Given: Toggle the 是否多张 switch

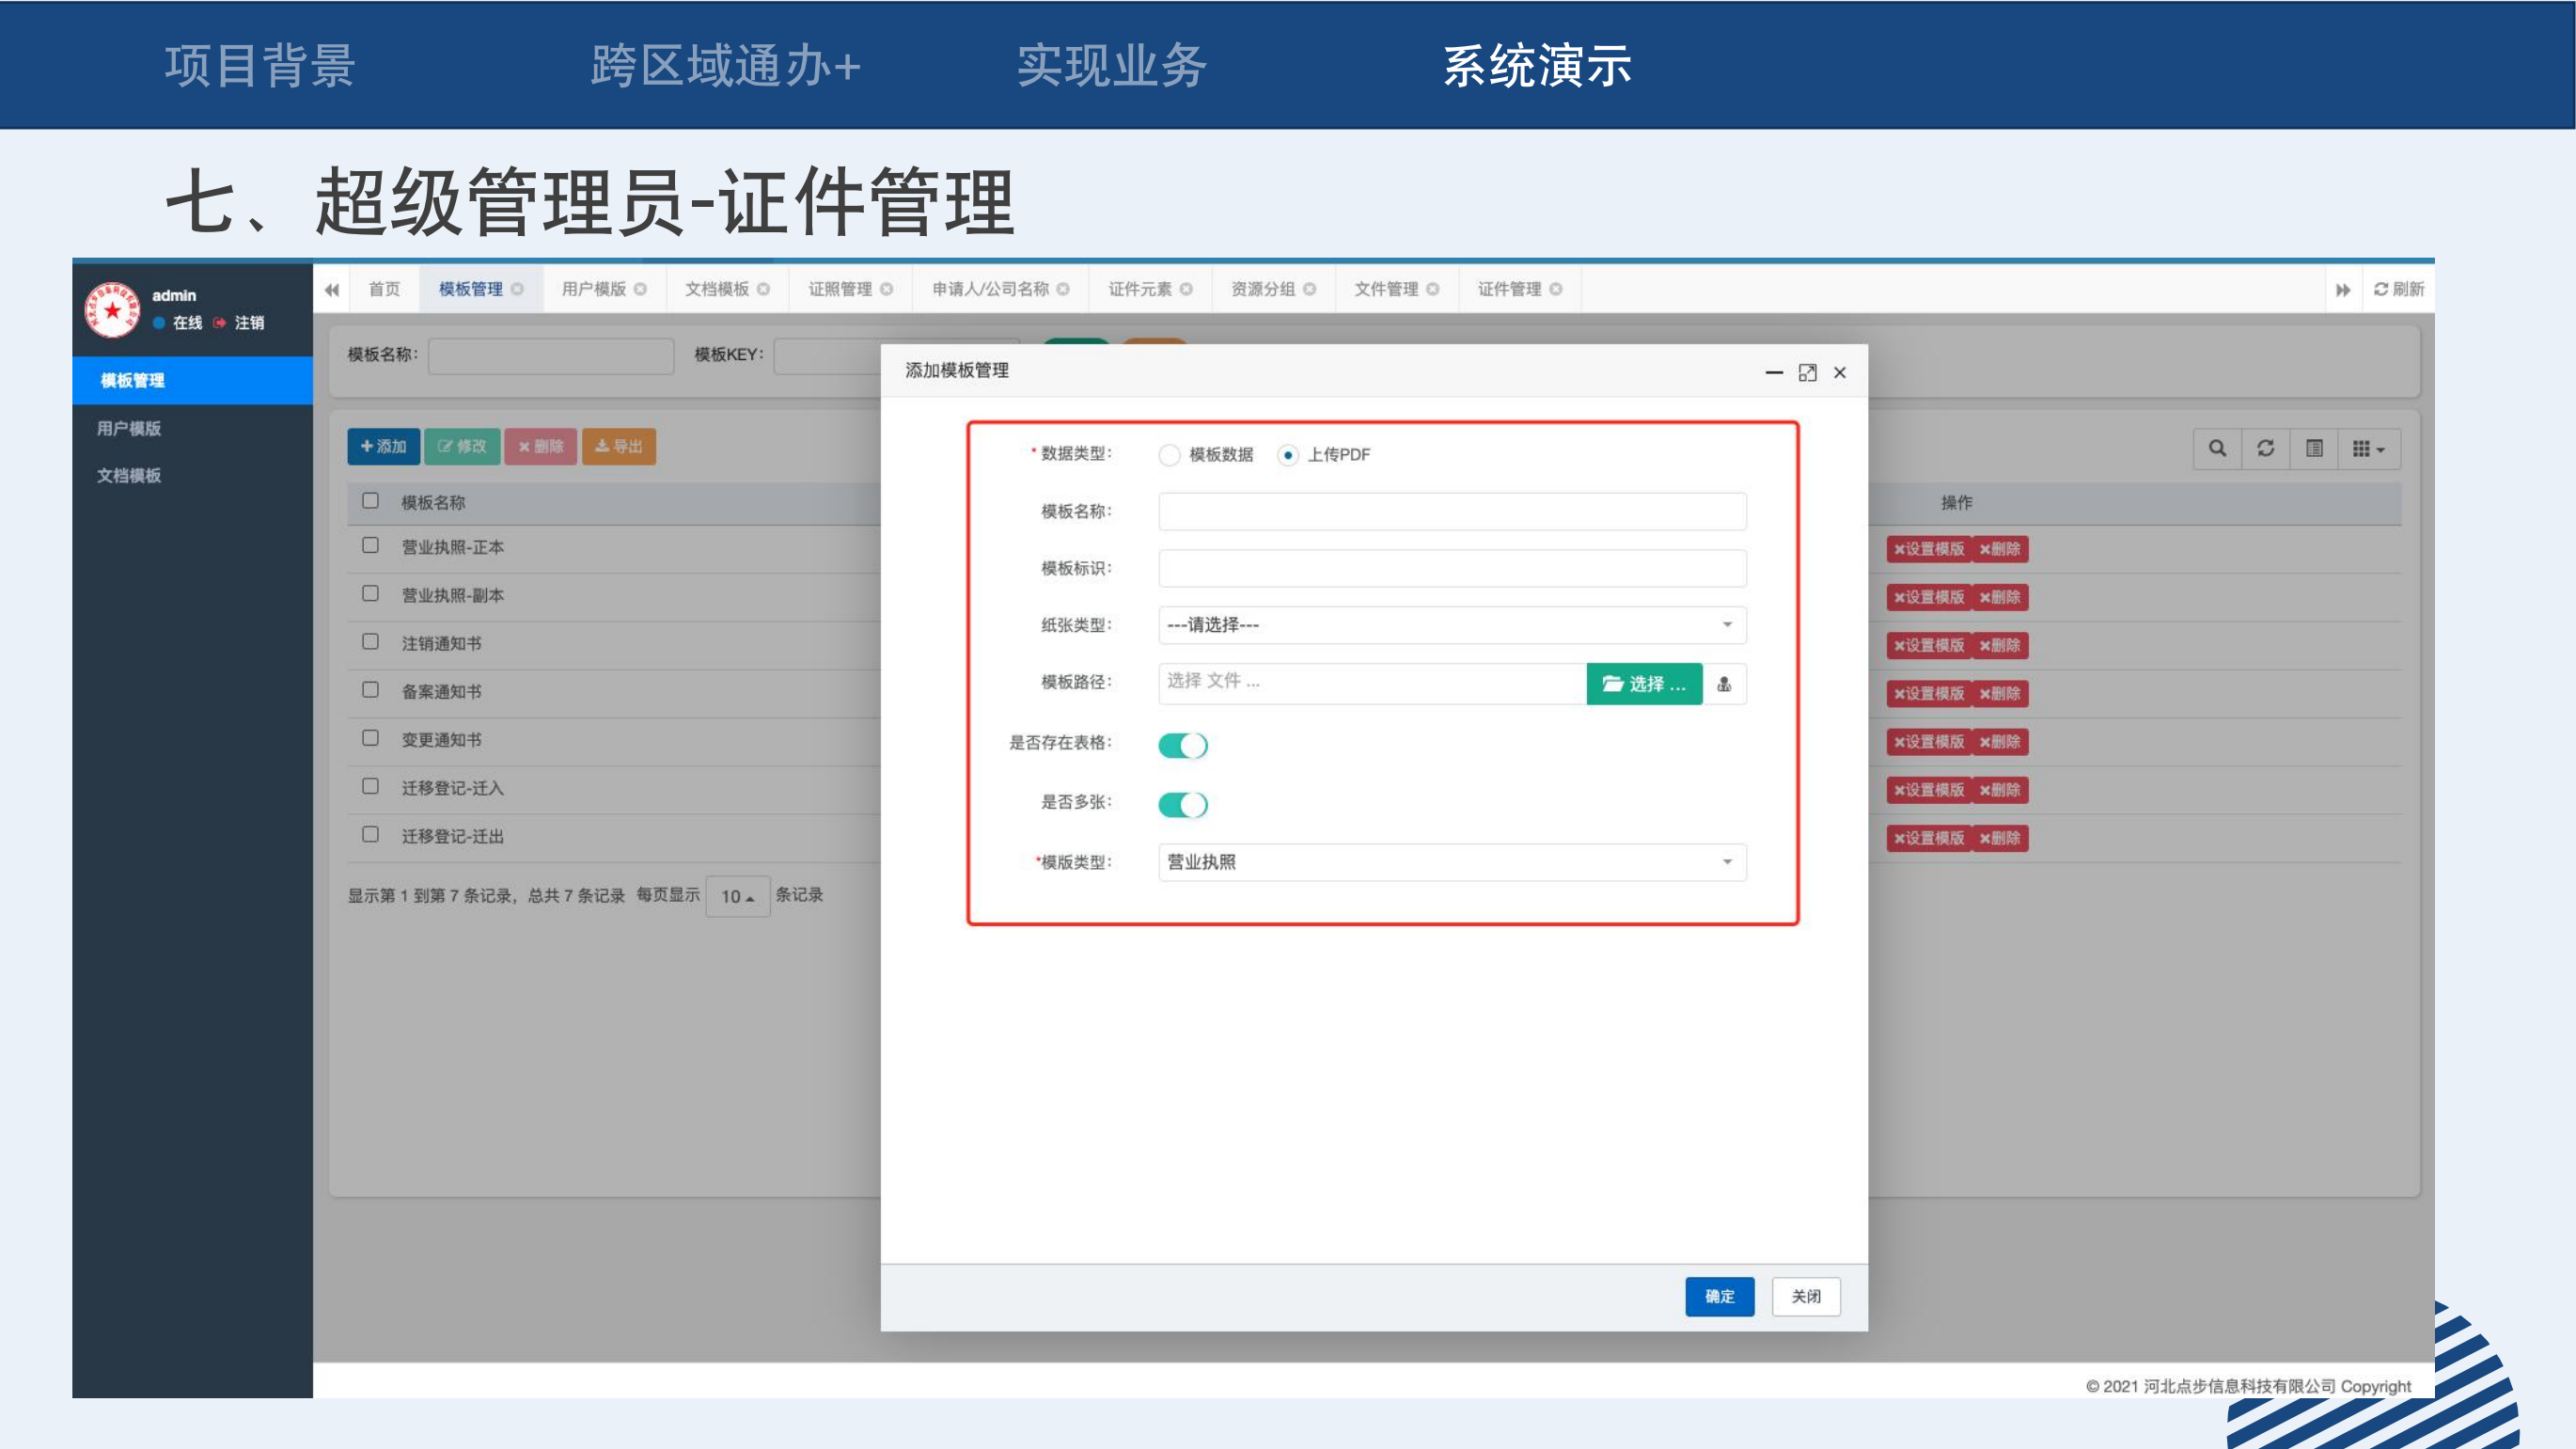Looking at the screenshot, I should pyautogui.click(x=1183, y=804).
